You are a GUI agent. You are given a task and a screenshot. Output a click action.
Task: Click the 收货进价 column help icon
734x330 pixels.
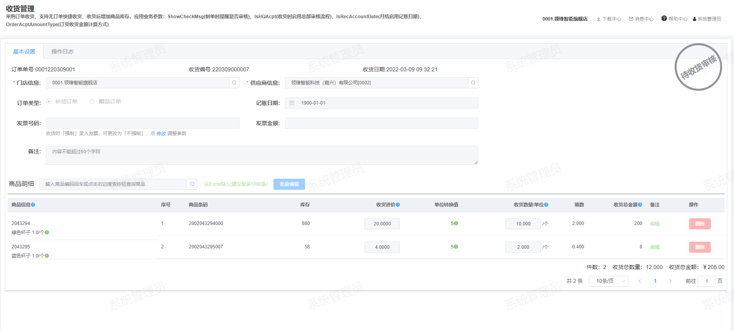(398, 205)
